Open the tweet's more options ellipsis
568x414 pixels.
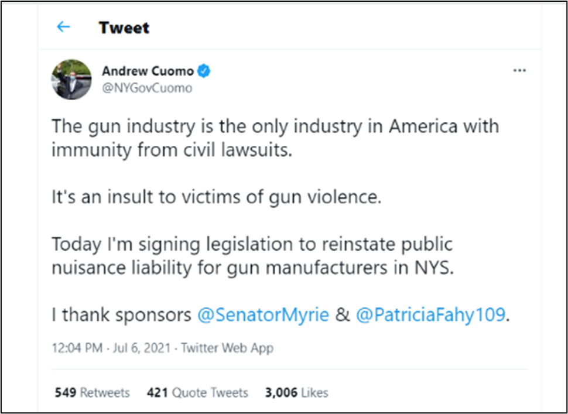(x=519, y=71)
